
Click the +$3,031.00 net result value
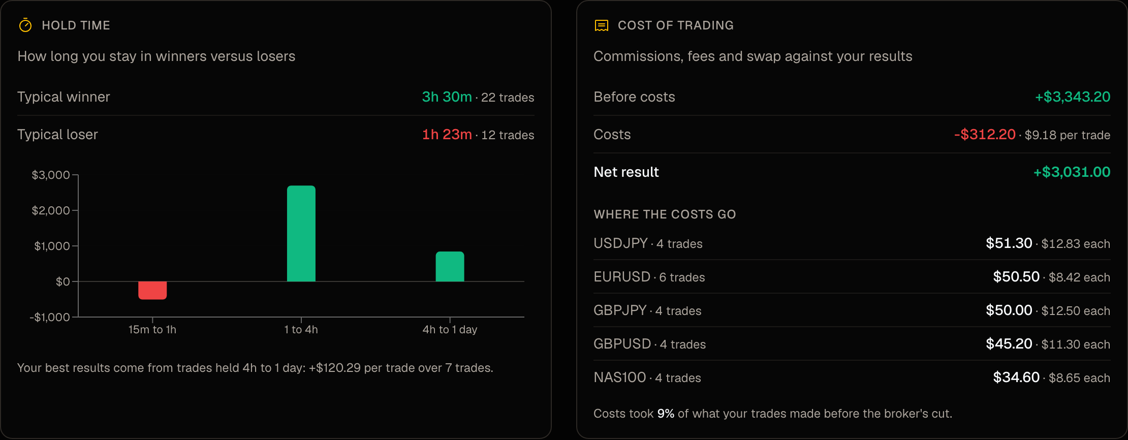click(1072, 172)
